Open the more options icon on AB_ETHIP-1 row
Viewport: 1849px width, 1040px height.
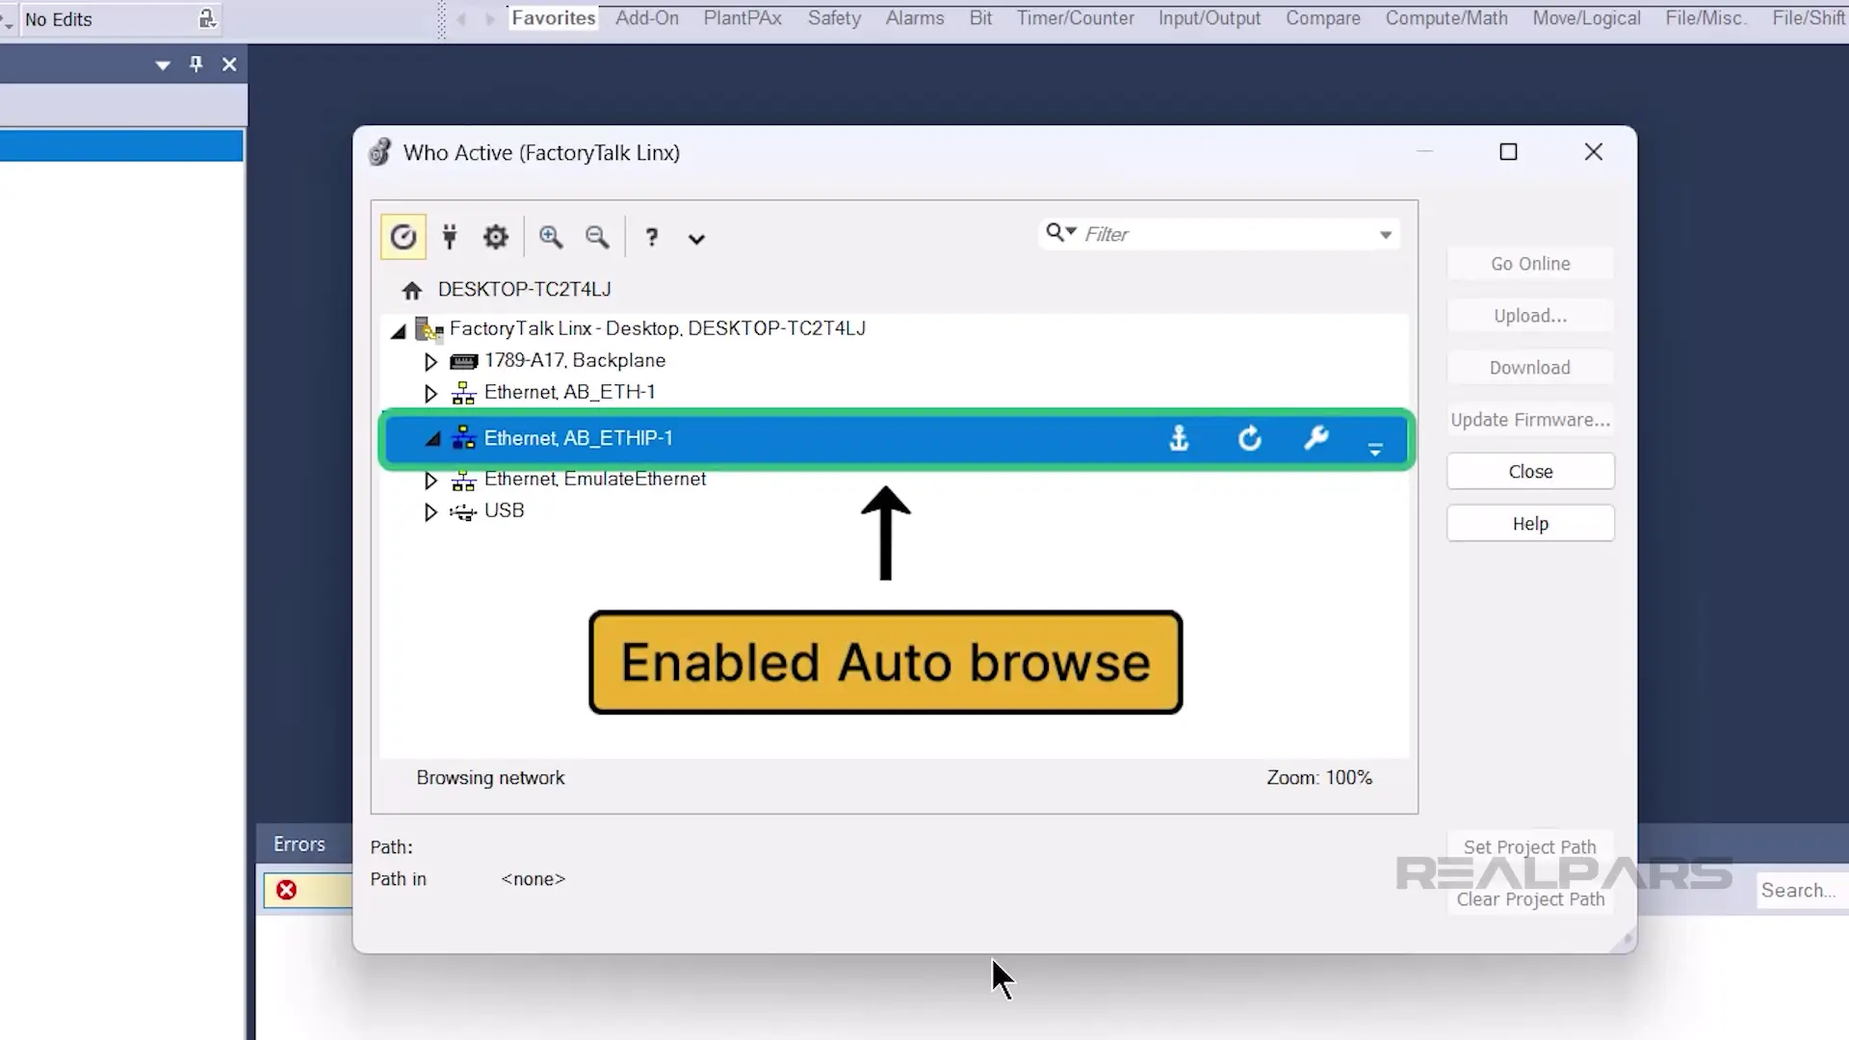[x=1375, y=448]
